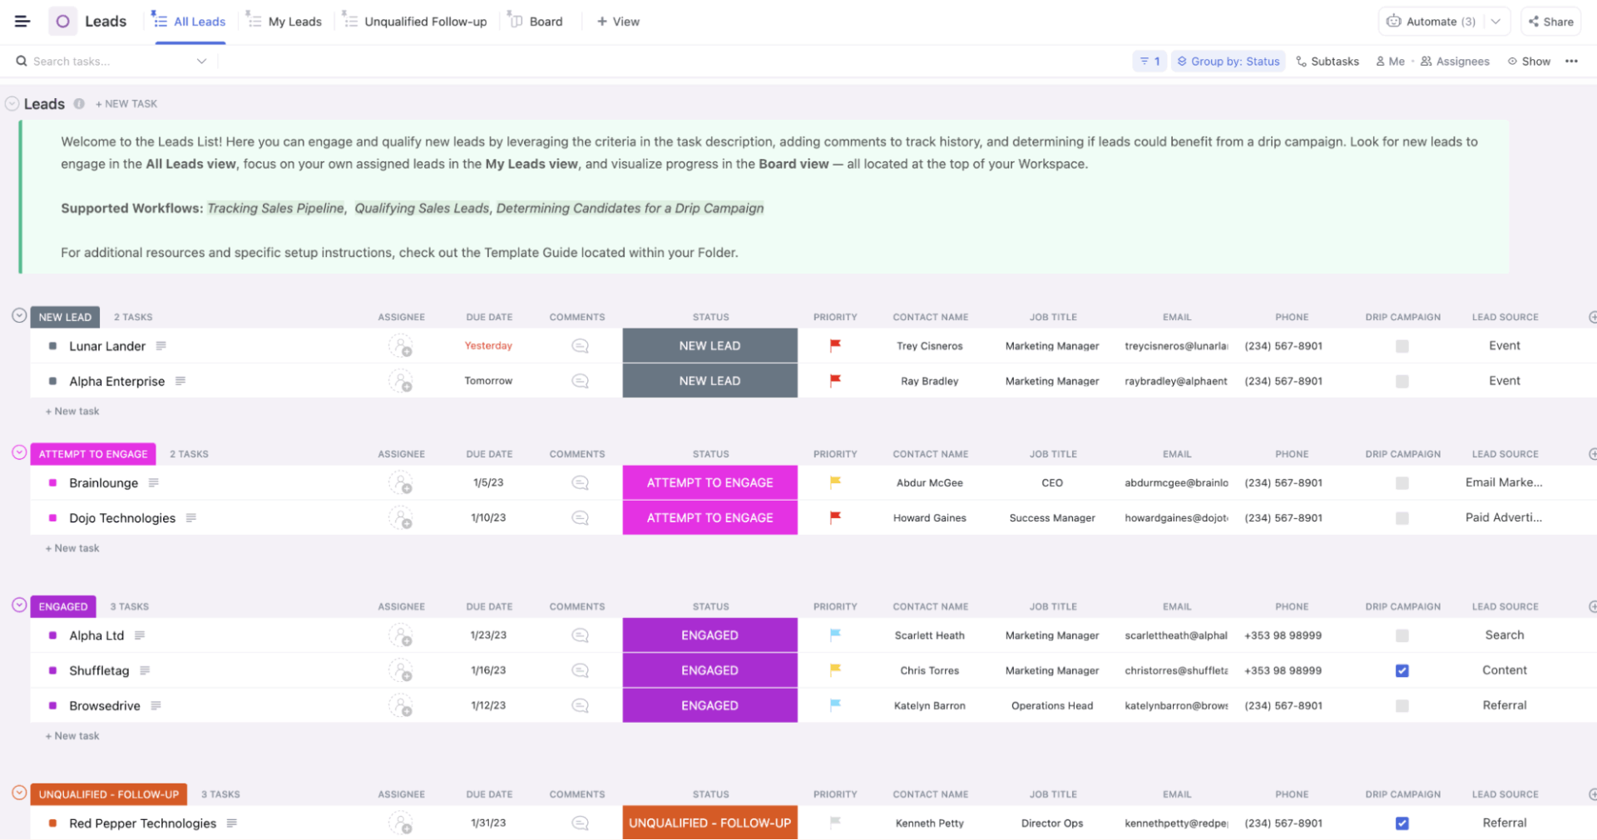Click + New task under the ENGAGED group
Screen dimensions: 1597x840
pos(72,735)
